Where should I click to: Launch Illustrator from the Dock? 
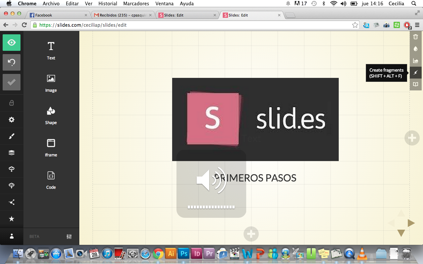pyautogui.click(x=171, y=253)
